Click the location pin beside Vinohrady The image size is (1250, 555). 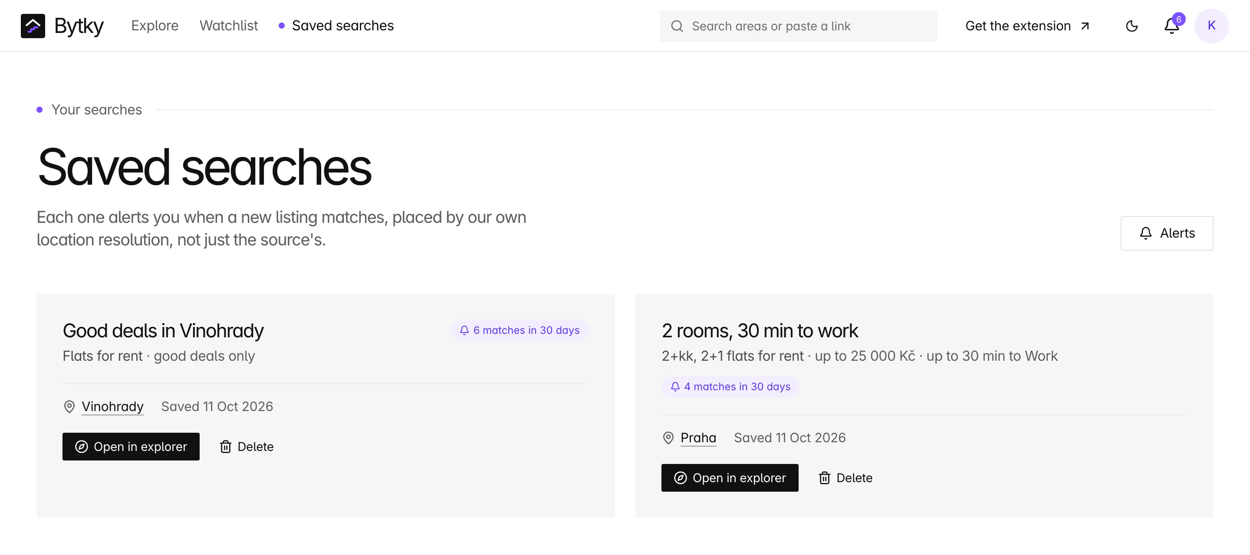pos(69,407)
